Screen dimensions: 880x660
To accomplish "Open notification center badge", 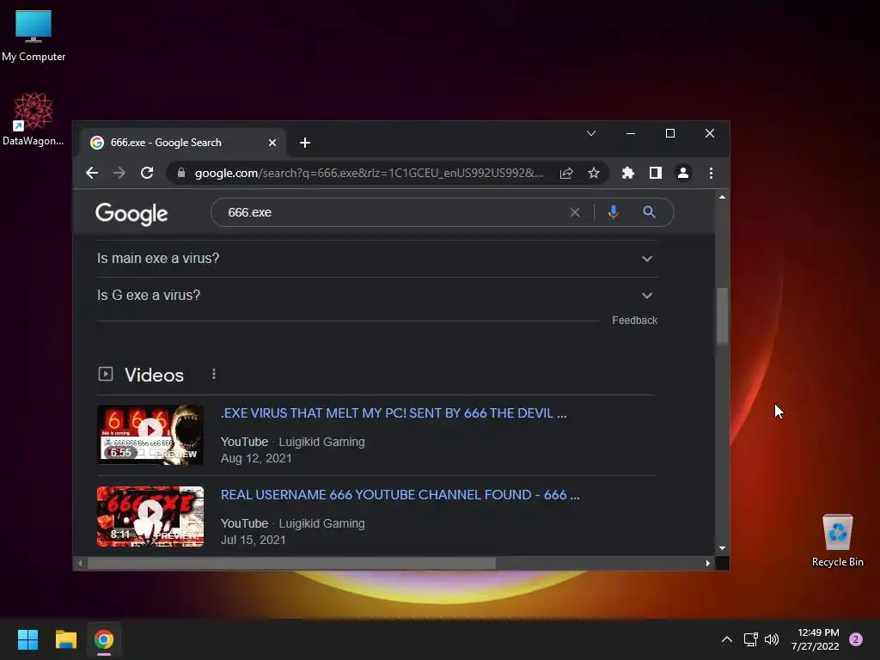I will (x=856, y=639).
